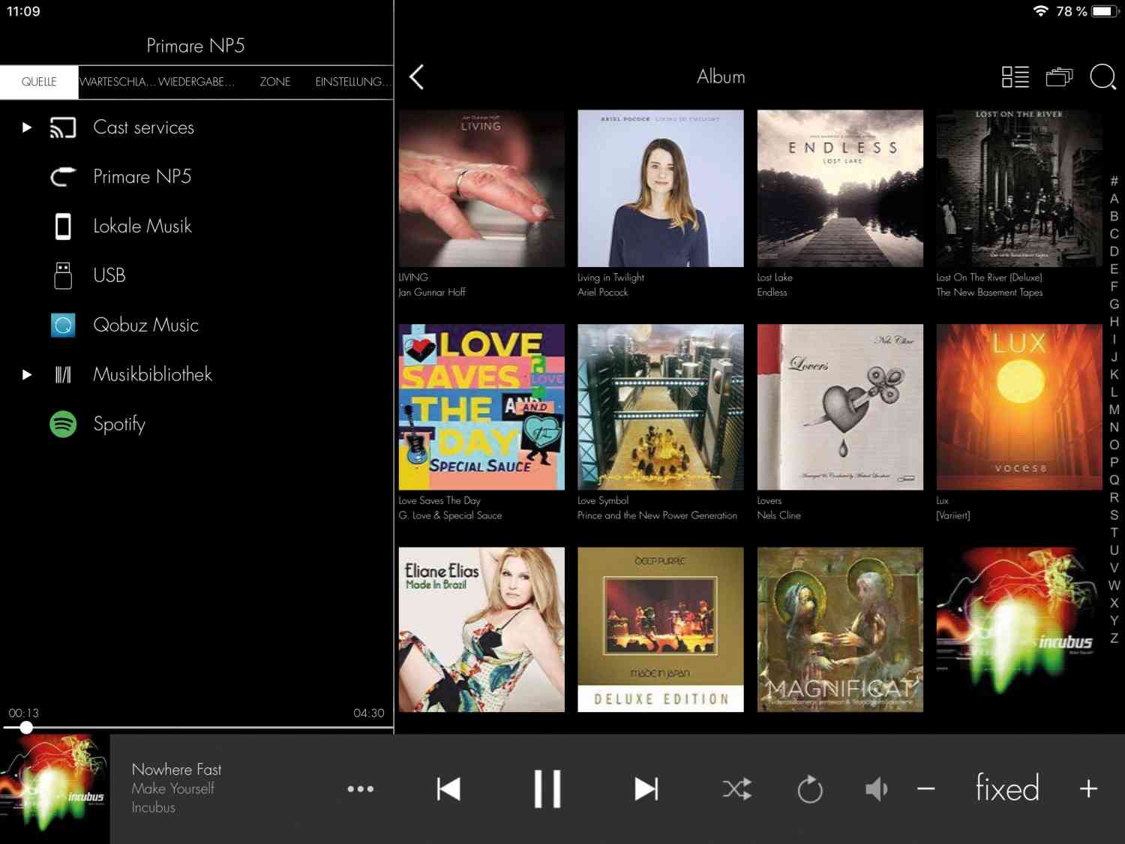Open the Qobuz Music icon
Viewport: 1125px width, 844px height.
point(63,325)
